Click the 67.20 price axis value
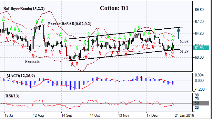The image size is (212, 119). click(199, 22)
